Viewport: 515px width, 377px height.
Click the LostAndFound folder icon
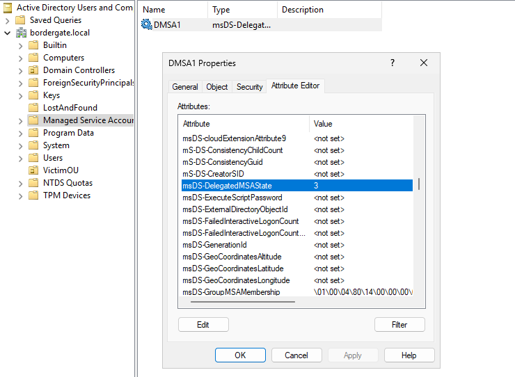[x=33, y=108]
